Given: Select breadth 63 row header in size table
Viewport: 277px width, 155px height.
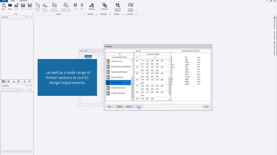Looking at the screenshot, I should click(x=137, y=80).
